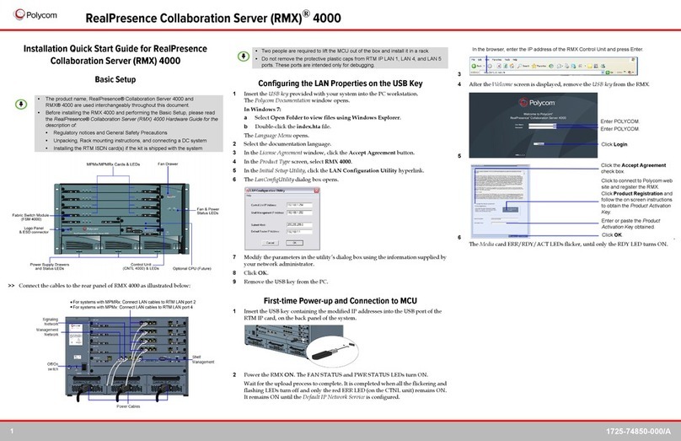The height and width of the screenshot is (441, 681).
Task: Click the 'Fabric Switch Module (FSM 4000)' label
Action: [31, 217]
